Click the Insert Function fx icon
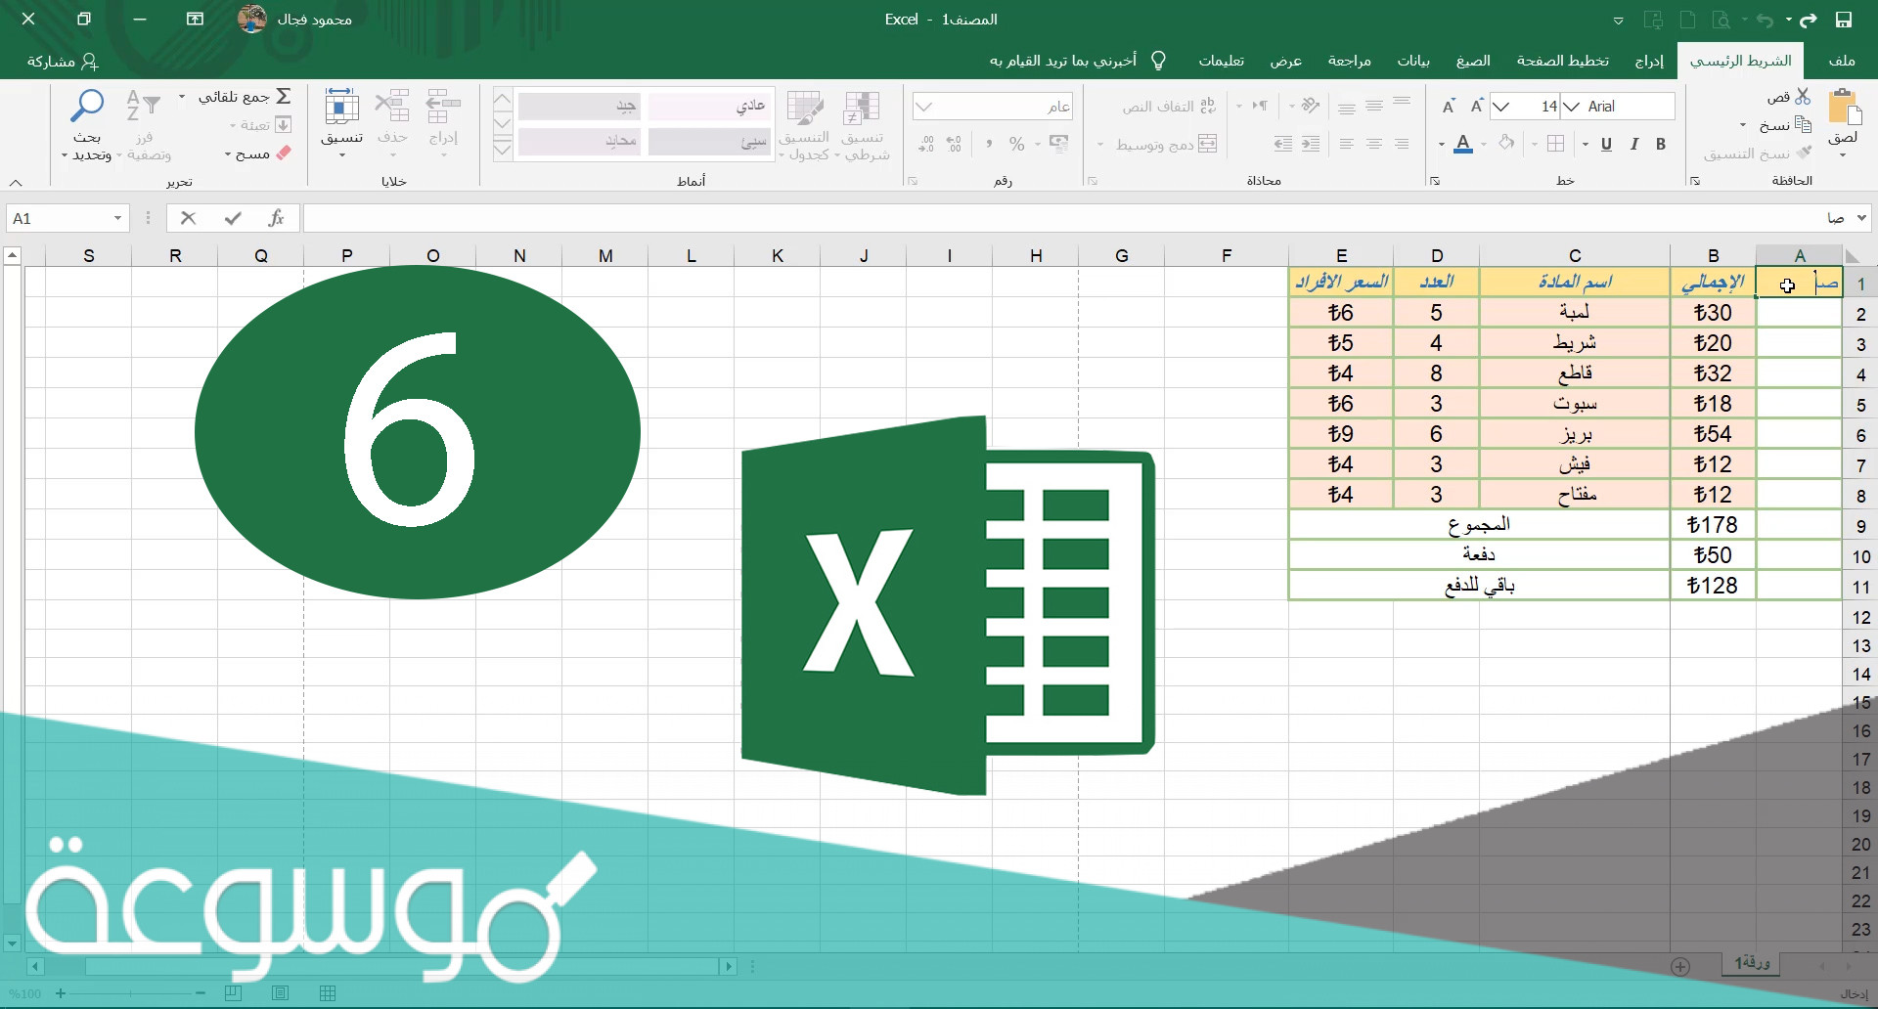1878x1009 pixels. pyautogui.click(x=277, y=218)
